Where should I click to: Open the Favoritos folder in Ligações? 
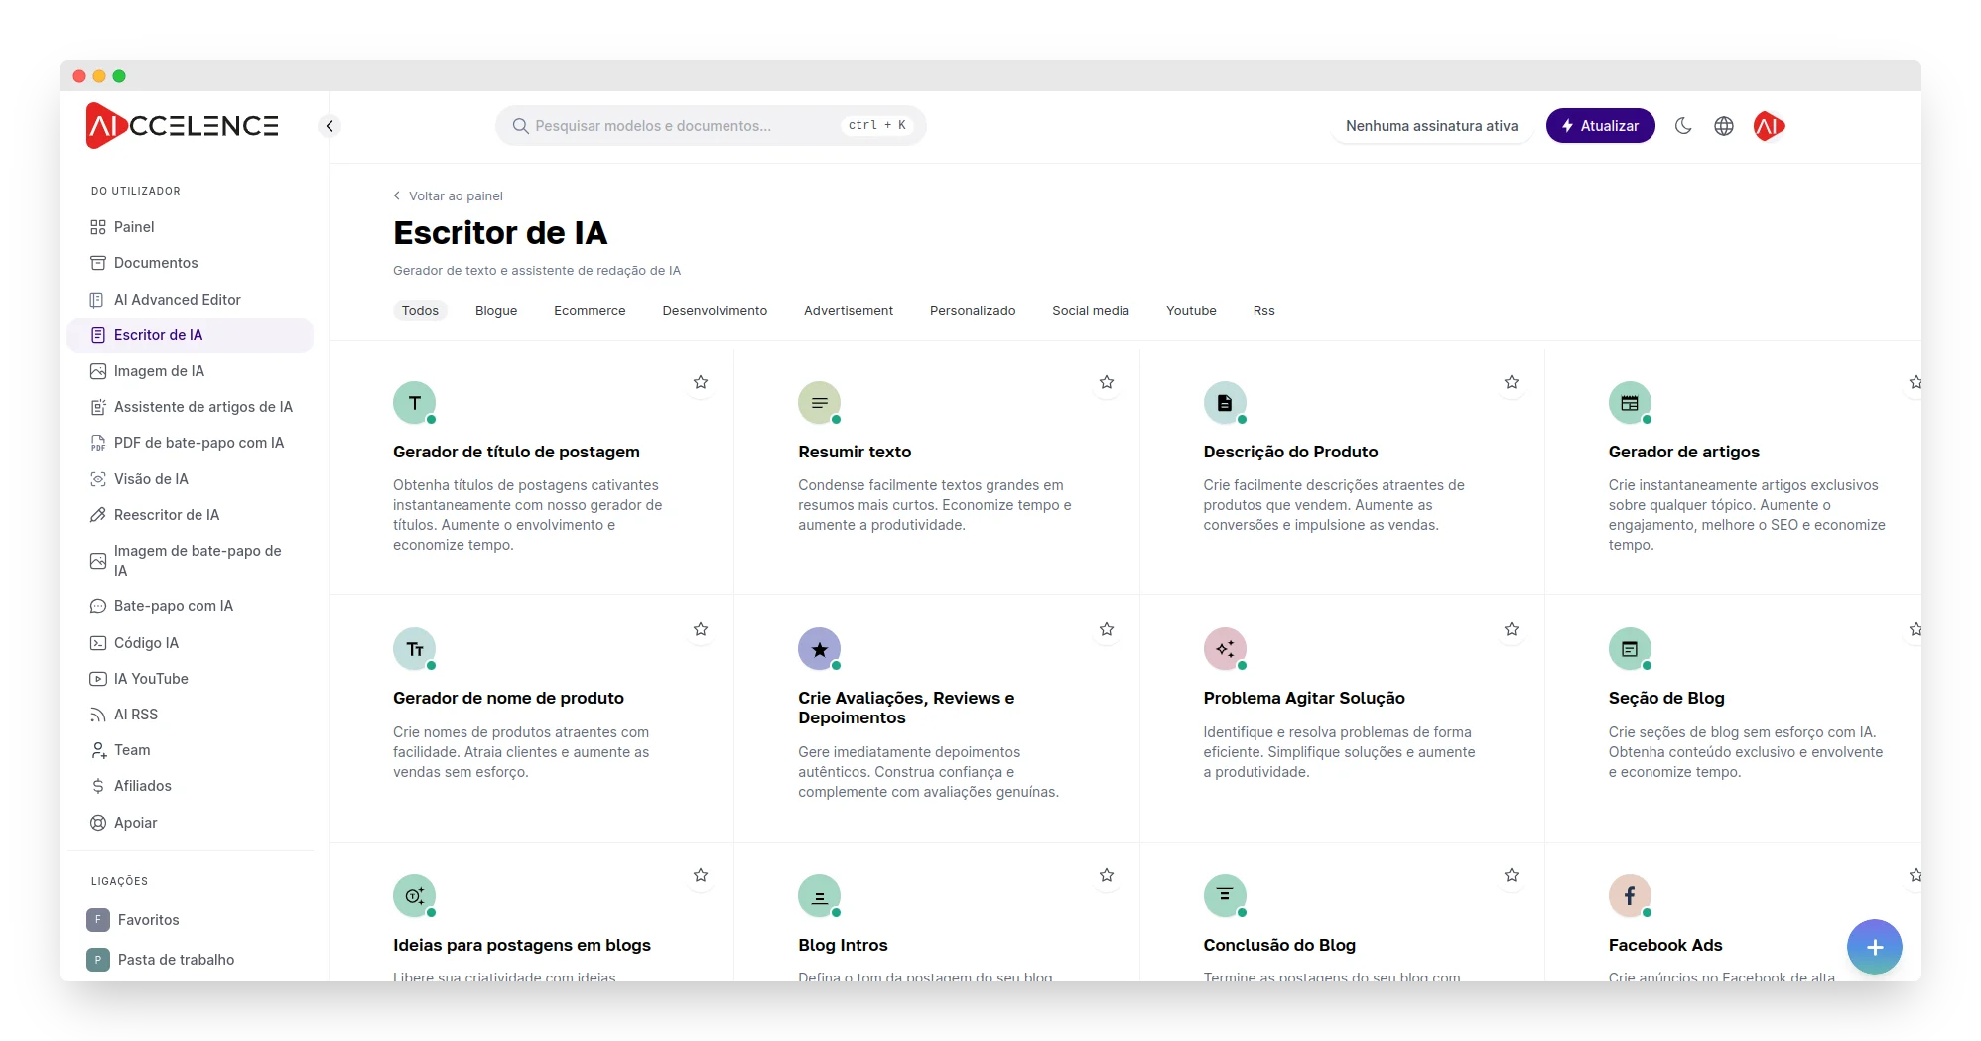[148, 920]
